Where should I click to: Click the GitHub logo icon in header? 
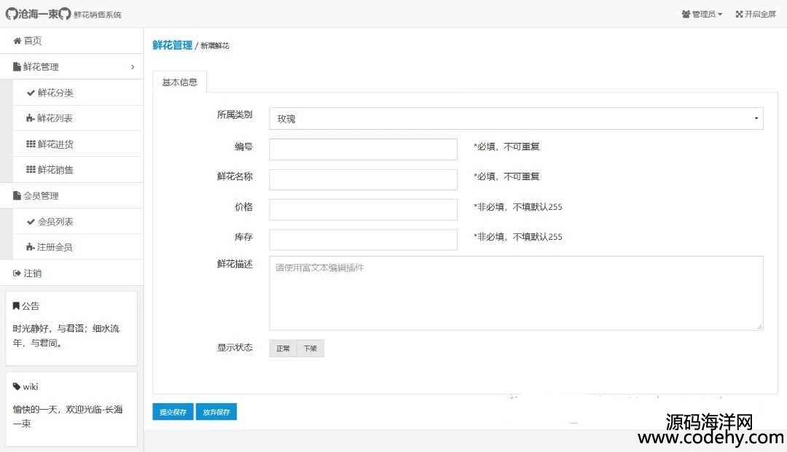pos(11,14)
